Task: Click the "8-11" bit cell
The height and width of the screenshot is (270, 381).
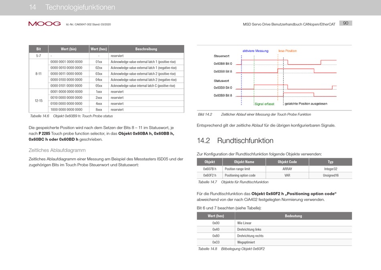Action: tap(39, 74)
